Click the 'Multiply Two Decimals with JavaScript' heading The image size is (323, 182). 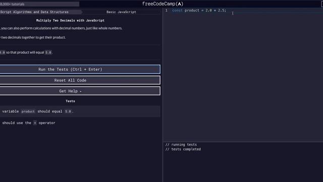coord(70,20)
